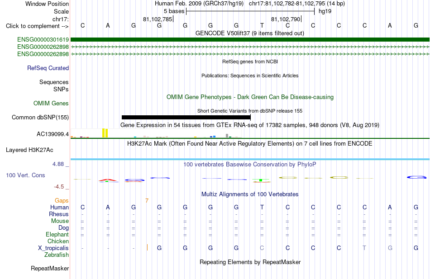Click the 'Human Feb. 2009 (GRCh37/hg19)' assembly text
Screen dimensions: 430x279
(199, 4)
